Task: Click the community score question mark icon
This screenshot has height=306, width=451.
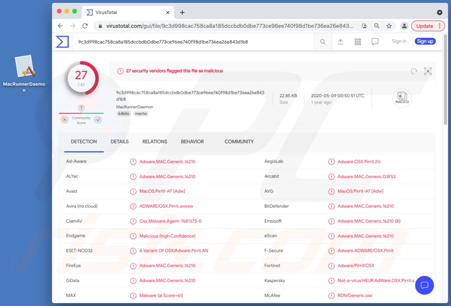Action: 81,108
